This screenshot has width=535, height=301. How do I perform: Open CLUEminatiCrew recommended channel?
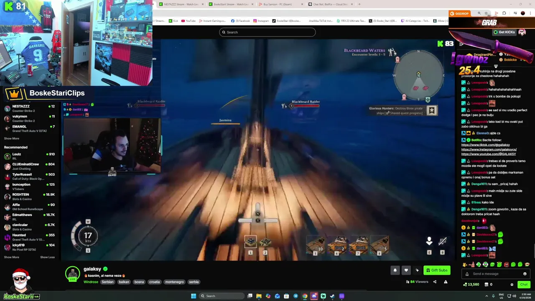point(29,166)
